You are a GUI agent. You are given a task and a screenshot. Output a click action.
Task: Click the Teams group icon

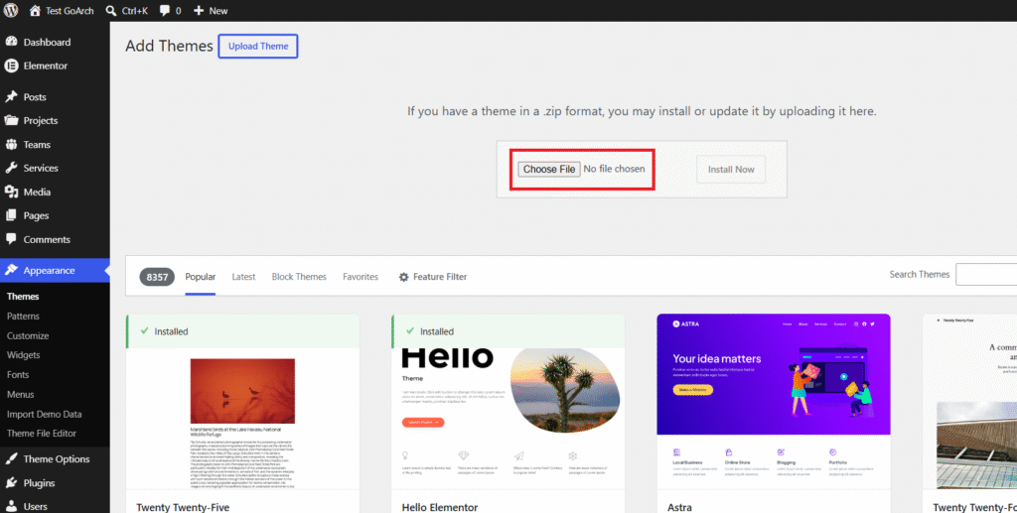[11, 145]
